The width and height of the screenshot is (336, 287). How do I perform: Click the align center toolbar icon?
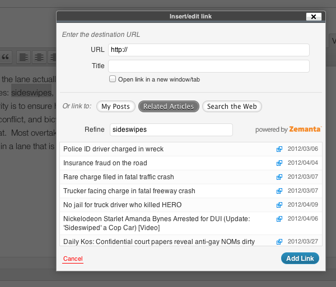click(x=39, y=57)
